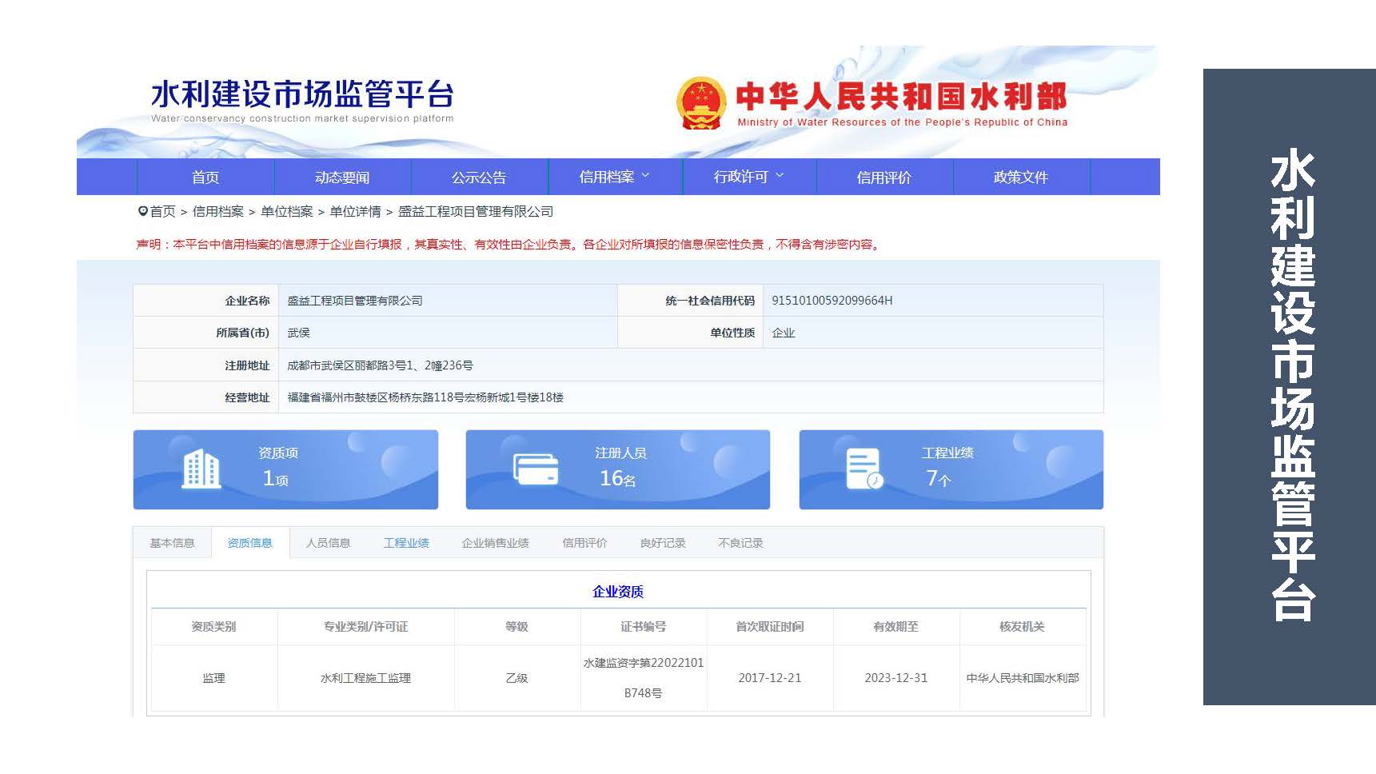Click 盛益工程项目管理有限公司 in breadcrumb
The width and height of the screenshot is (1376, 774).
click(x=476, y=211)
